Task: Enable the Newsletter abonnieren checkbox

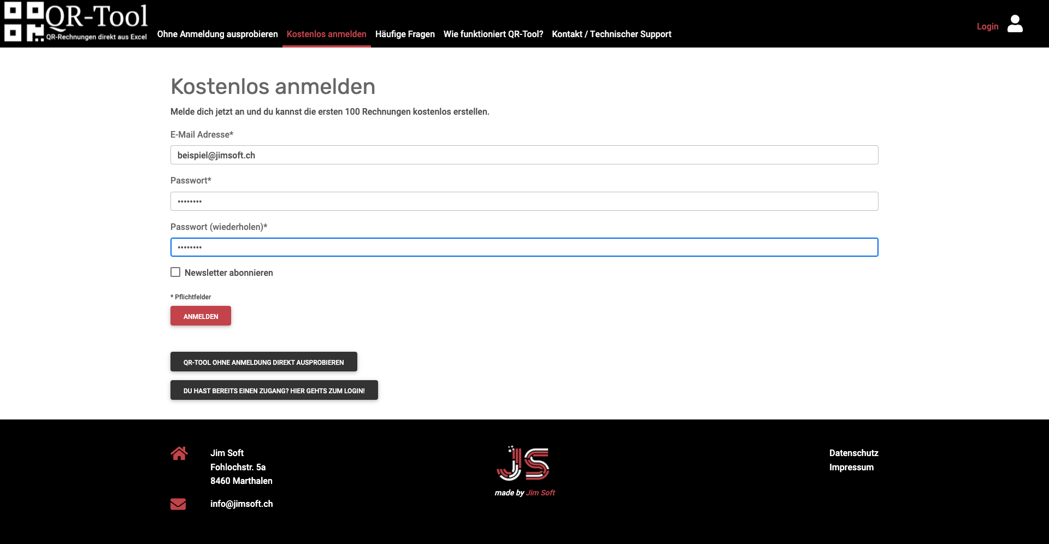Action: coord(175,272)
